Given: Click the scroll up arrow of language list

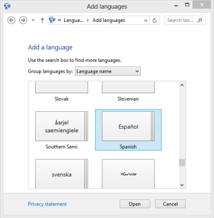Looking at the screenshot, I should pos(182,85).
